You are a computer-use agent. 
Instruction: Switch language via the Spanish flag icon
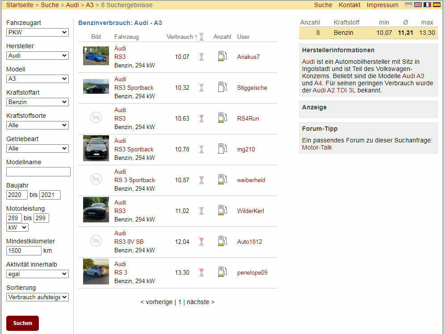tap(436, 5)
